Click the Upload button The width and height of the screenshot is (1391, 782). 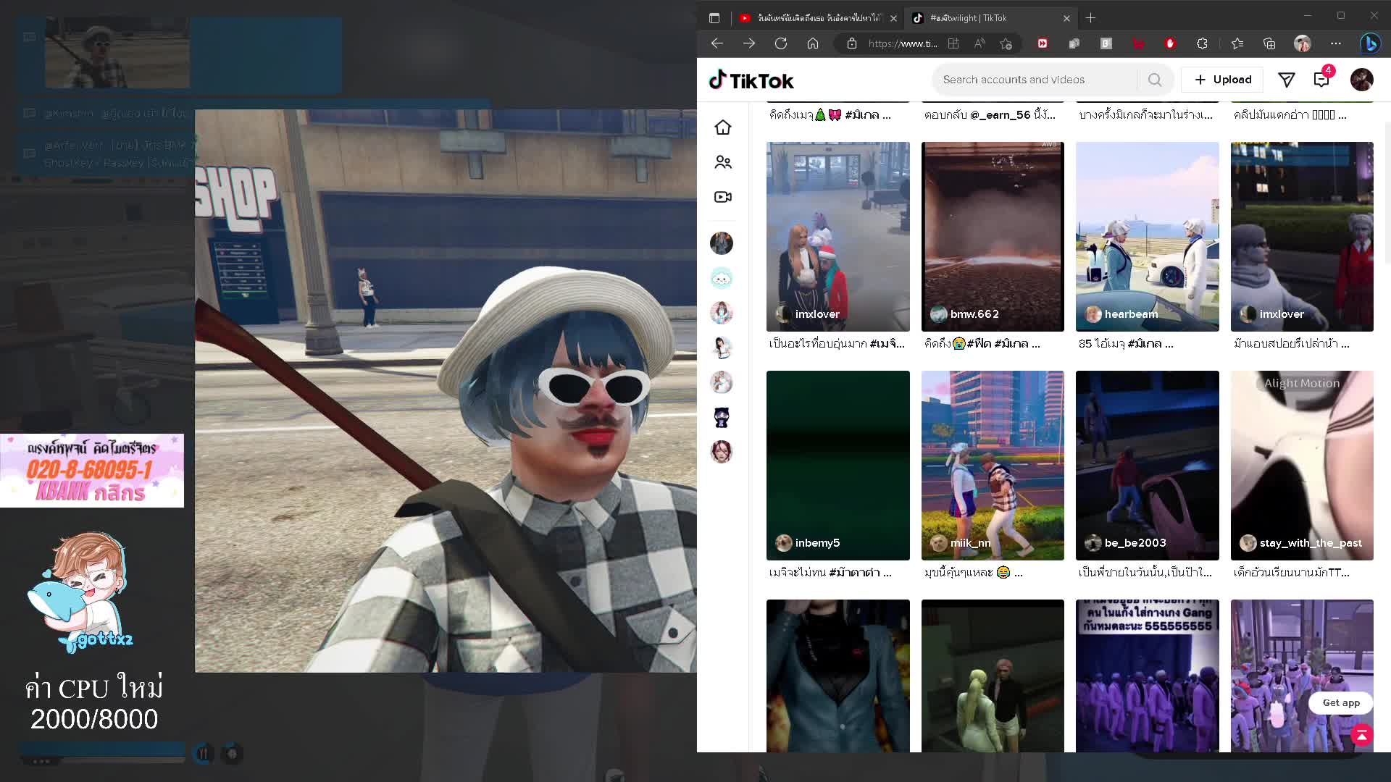[1222, 80]
